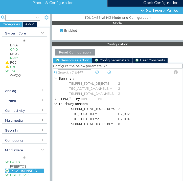This screenshot has width=183, height=181.
Task: Click the previous search result arrow
Action: point(97,72)
